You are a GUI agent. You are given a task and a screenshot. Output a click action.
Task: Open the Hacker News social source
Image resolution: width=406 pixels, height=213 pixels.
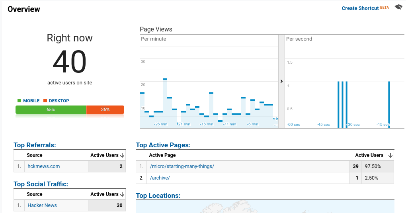click(x=42, y=205)
